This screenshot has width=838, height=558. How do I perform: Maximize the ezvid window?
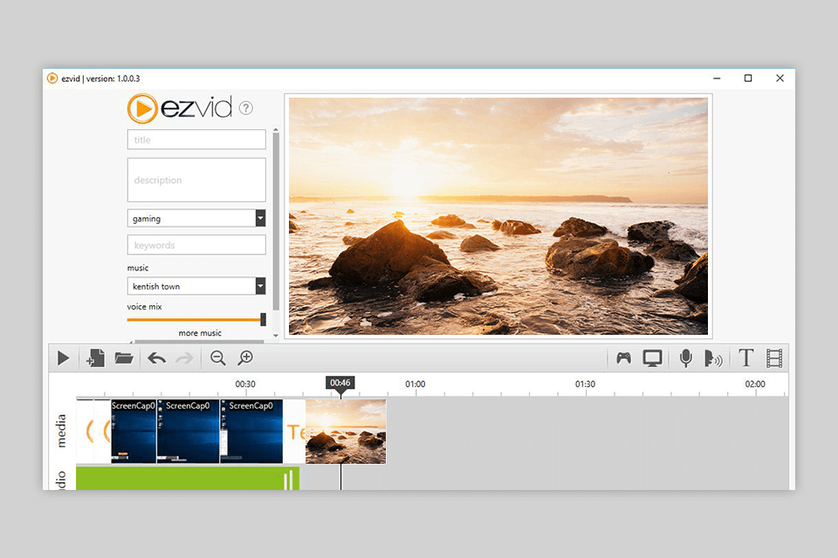point(748,78)
